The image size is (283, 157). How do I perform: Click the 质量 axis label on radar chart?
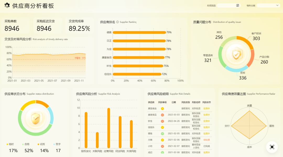click(249, 106)
